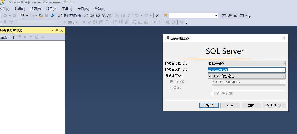This screenshot has height=134, width=297.
Task: Click the Parse checkmark icon
Action: click(x=89, y=22)
